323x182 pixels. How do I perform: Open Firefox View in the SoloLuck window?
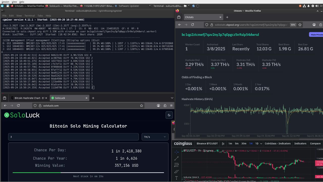tap(5, 98)
